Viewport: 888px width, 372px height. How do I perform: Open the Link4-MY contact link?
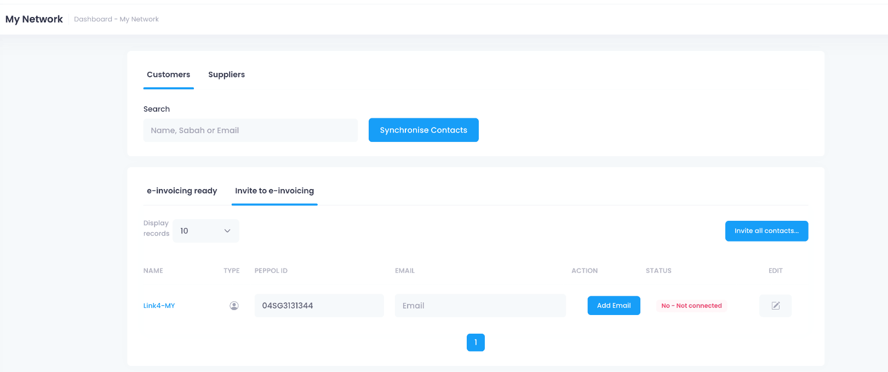click(159, 306)
